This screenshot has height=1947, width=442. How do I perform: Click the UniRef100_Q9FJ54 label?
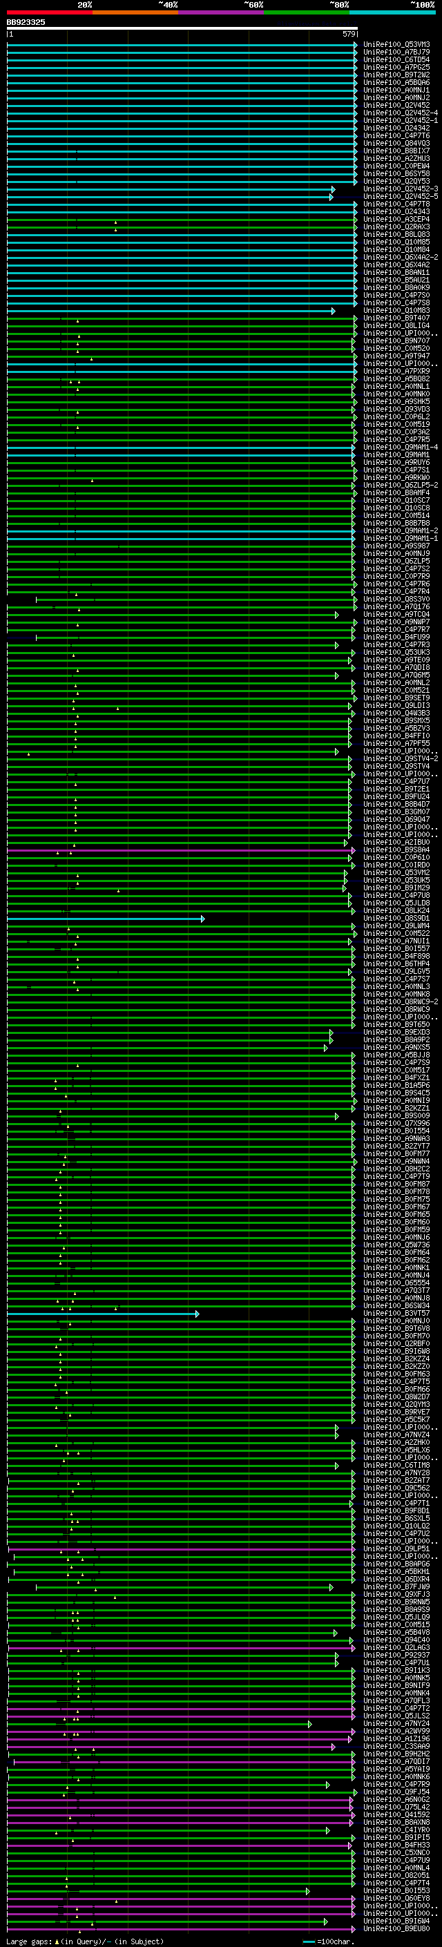coord(396,1792)
